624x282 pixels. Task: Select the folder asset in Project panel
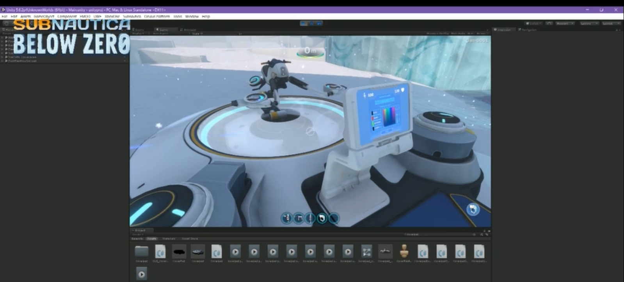pyautogui.click(x=141, y=251)
